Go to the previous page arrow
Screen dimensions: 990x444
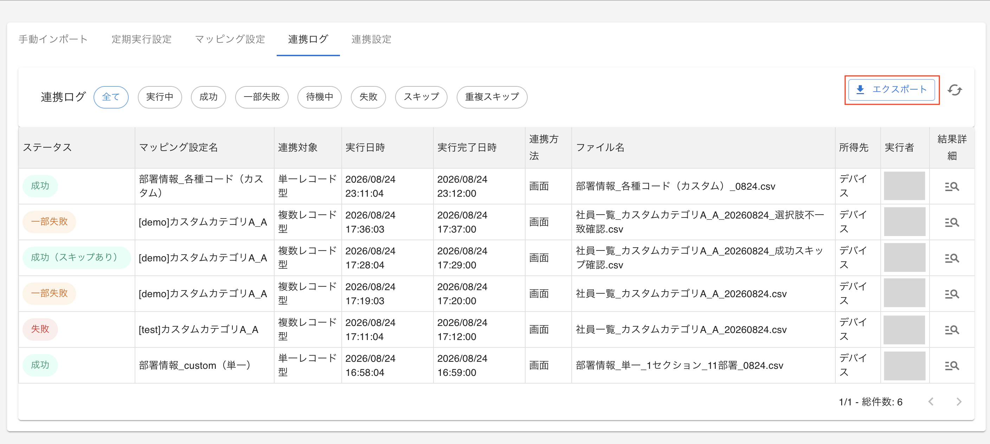(x=931, y=401)
